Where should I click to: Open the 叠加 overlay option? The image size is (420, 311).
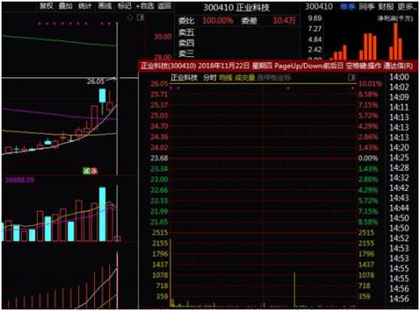(66, 6)
